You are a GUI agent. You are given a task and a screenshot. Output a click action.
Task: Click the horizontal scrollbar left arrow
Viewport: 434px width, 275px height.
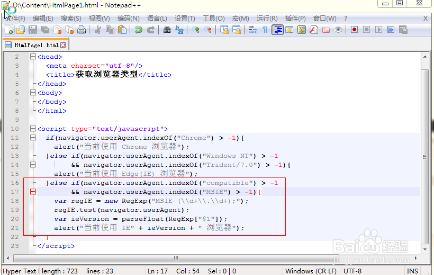(x=8, y=258)
